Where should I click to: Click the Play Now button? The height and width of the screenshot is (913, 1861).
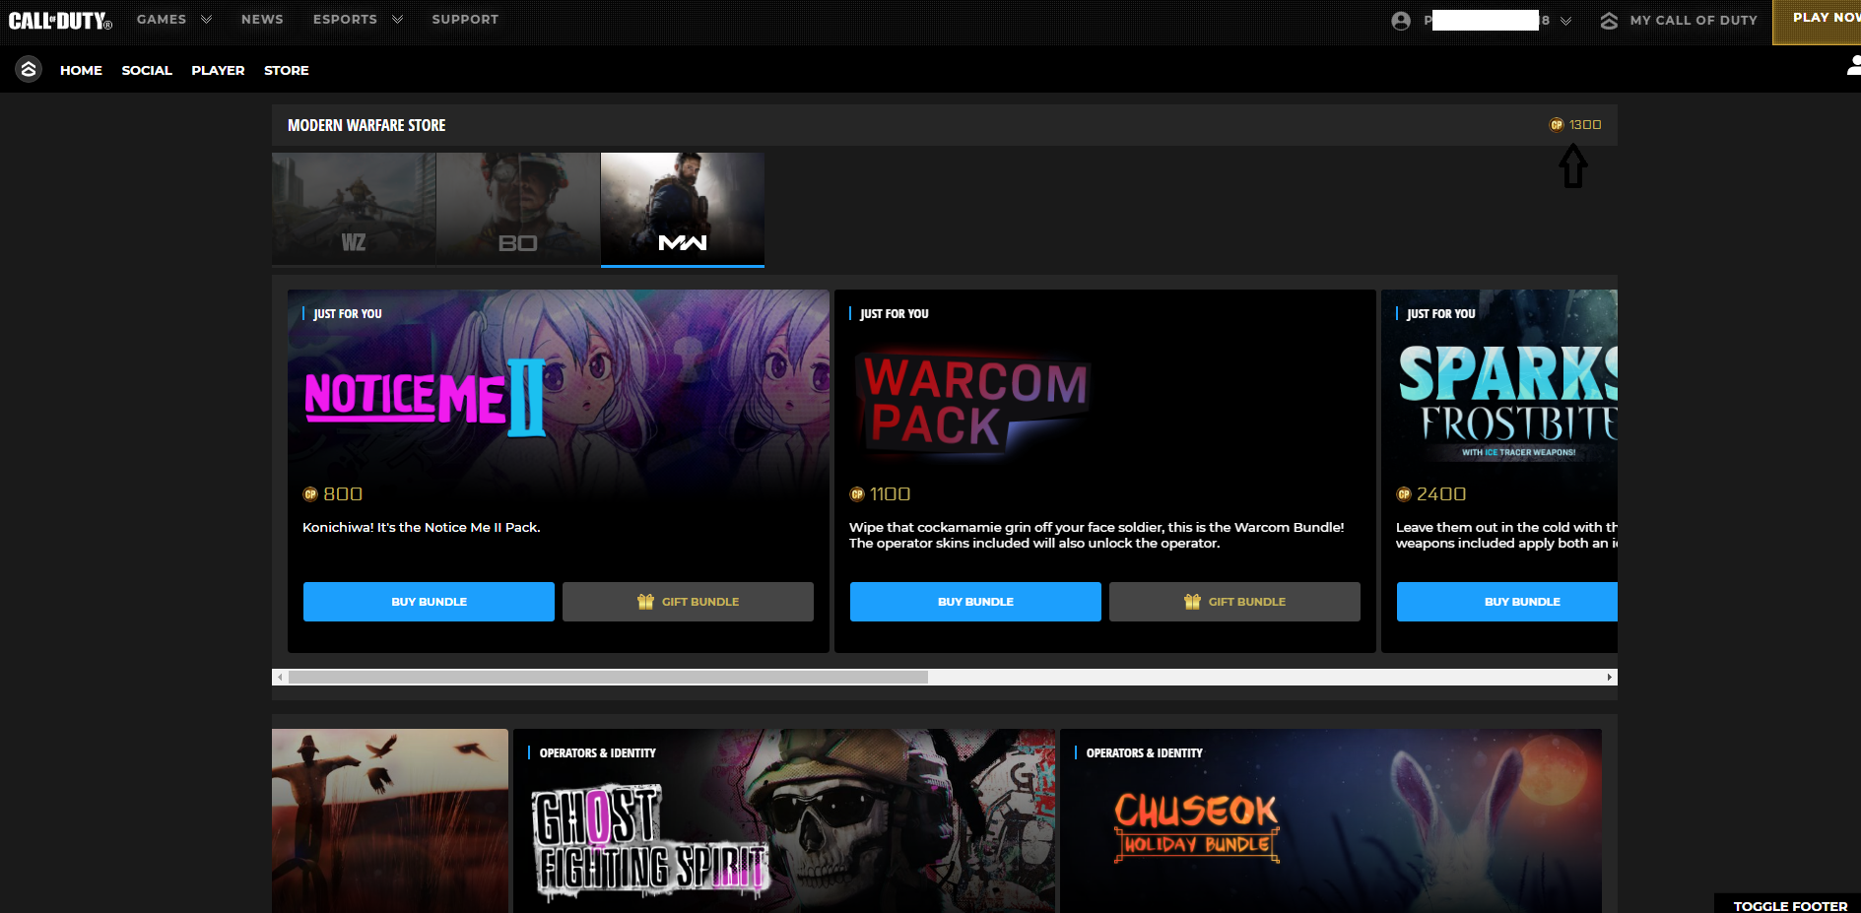1817,22
